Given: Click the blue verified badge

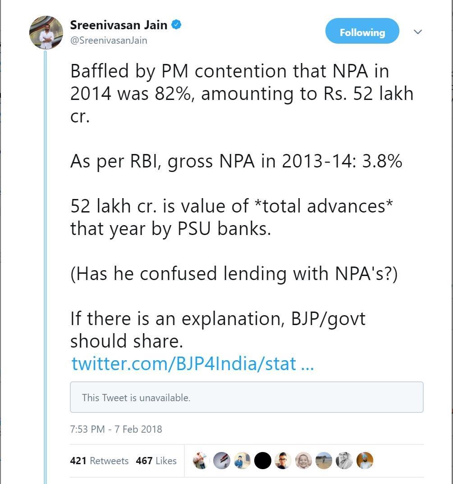Looking at the screenshot, I should pyautogui.click(x=176, y=24).
